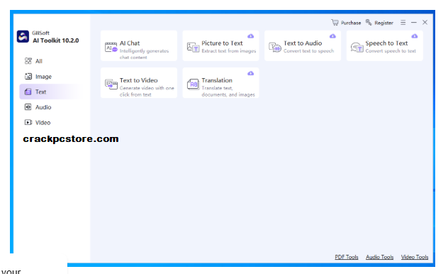448x274 pixels.
Task: Click 'Extract text from images' description
Action: 228,51
